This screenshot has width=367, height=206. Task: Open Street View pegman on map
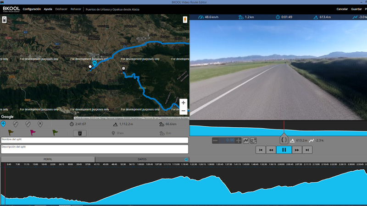coord(185,20)
